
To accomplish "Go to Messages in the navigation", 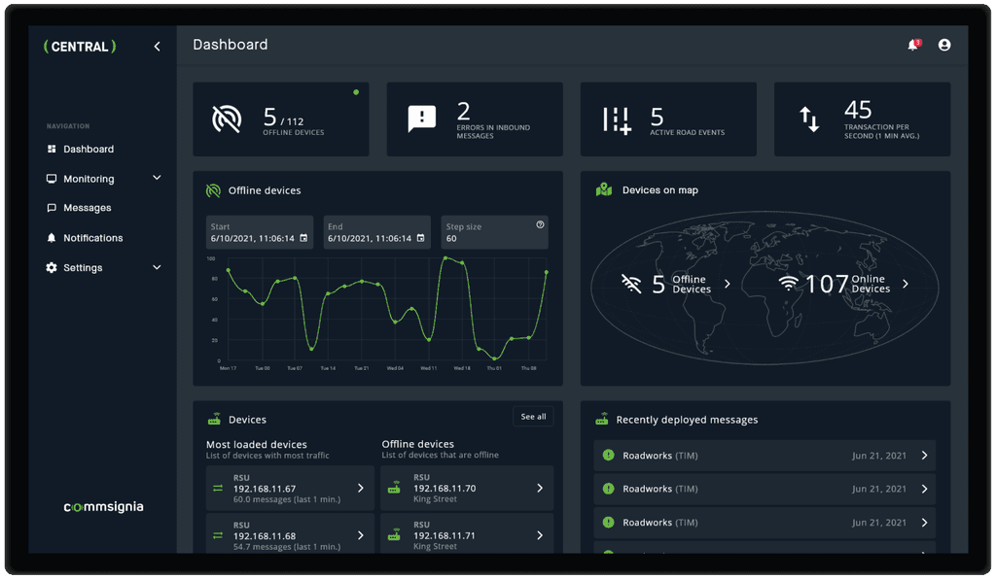I will 87,208.
